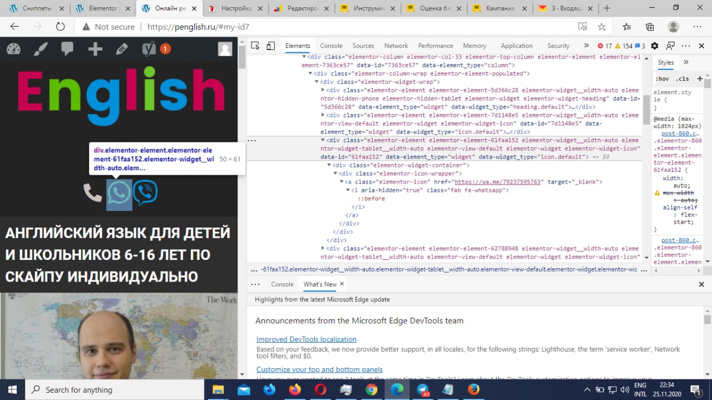Go back with browser back arrow

(x=14, y=27)
